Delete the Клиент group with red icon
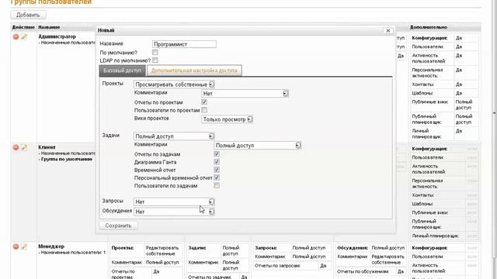 [16, 147]
